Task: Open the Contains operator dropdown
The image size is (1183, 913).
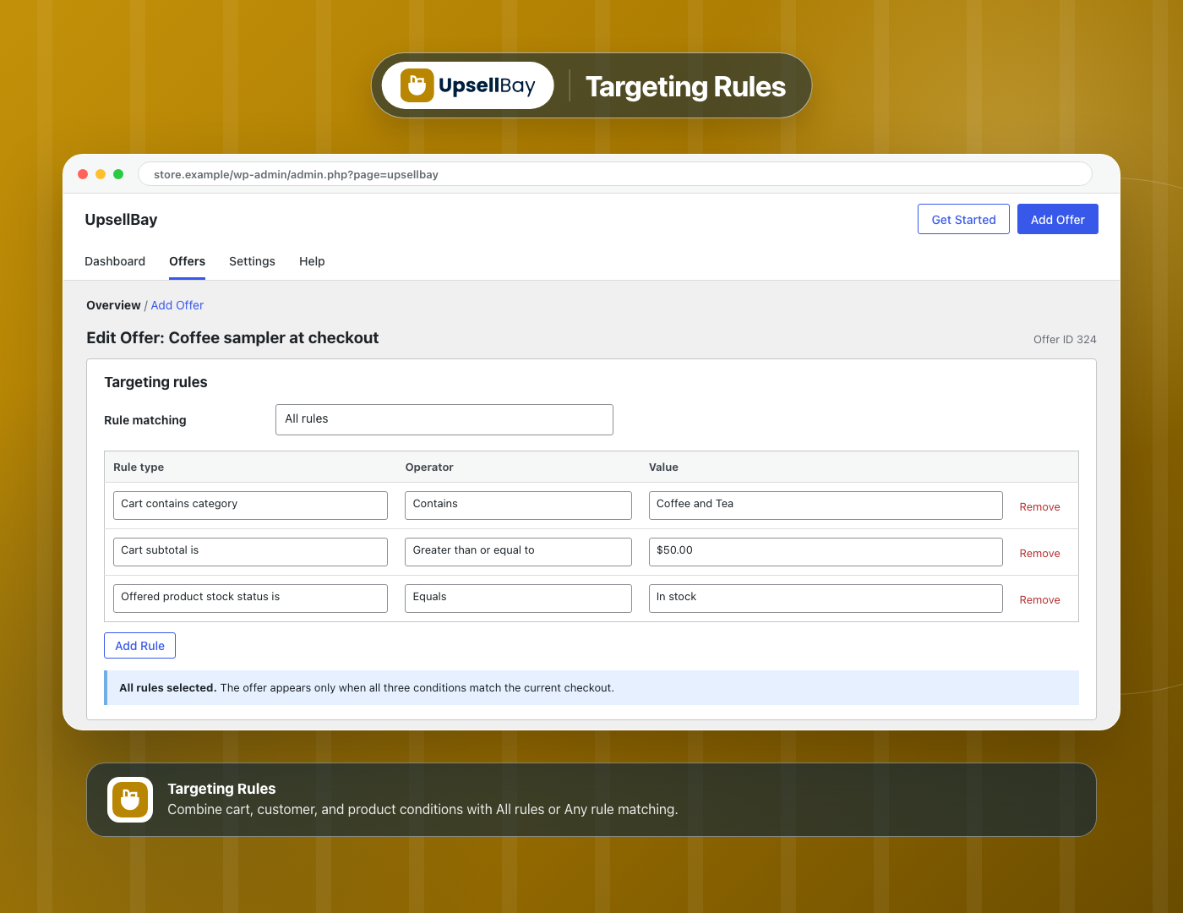Action: pyautogui.click(x=518, y=506)
